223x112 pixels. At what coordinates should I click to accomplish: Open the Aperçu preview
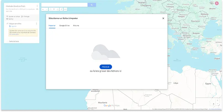click(10, 19)
